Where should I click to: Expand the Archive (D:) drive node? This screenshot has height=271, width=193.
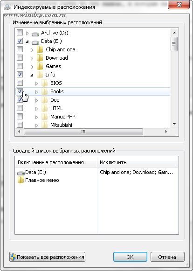27,33
